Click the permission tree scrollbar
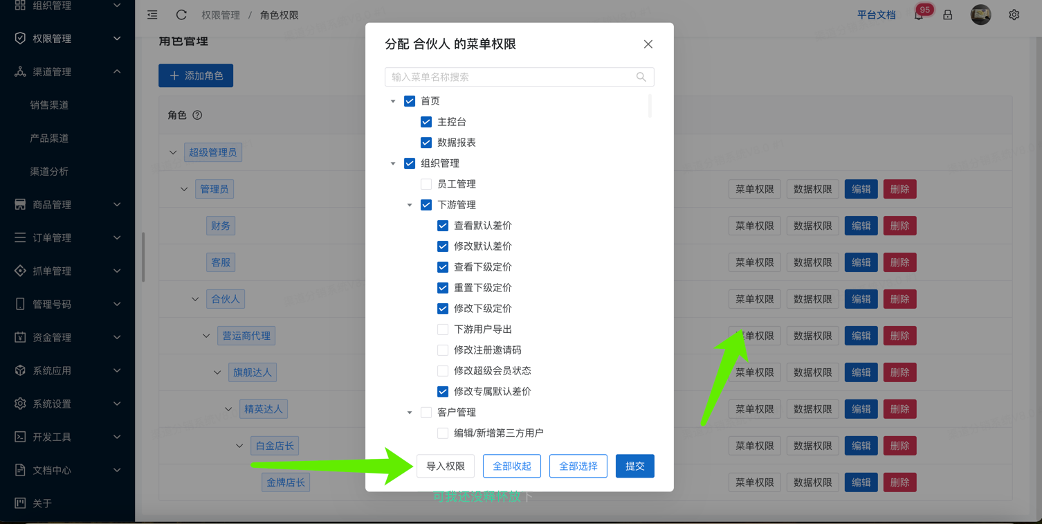The height and width of the screenshot is (524, 1042). tap(650, 107)
